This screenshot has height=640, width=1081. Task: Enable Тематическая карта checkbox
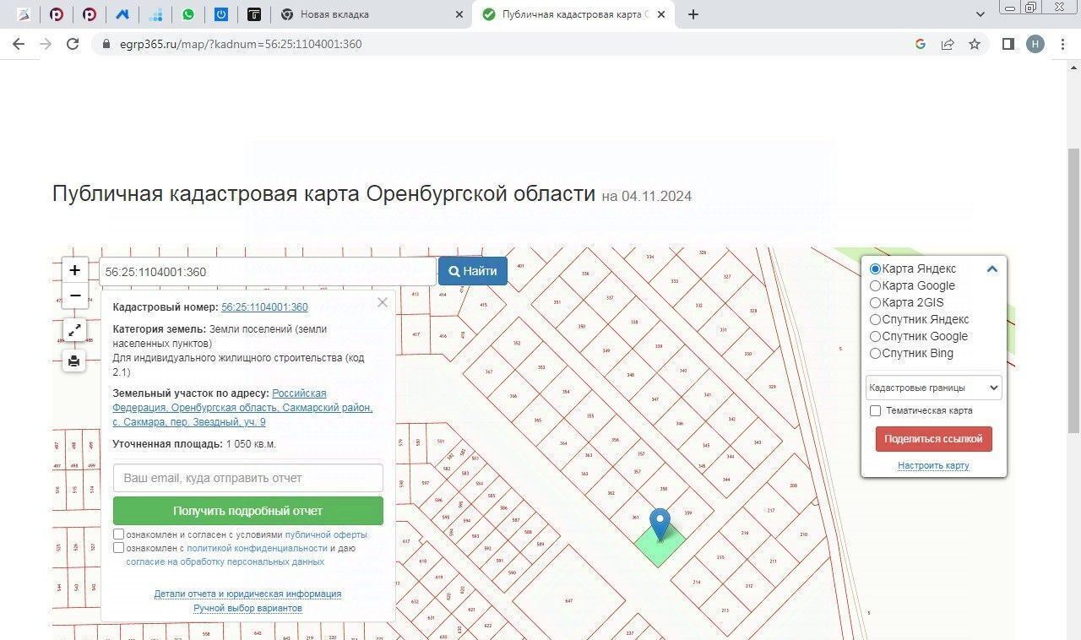click(876, 410)
